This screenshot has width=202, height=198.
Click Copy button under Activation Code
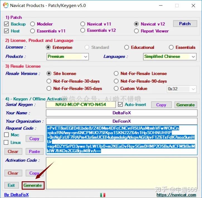click(x=34, y=173)
